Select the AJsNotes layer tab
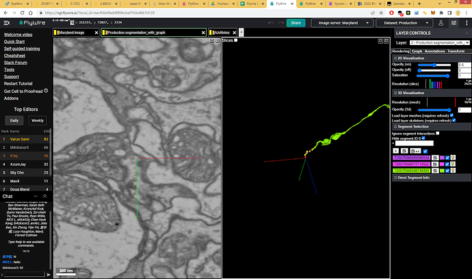This screenshot has height=279, width=472. click(222, 33)
